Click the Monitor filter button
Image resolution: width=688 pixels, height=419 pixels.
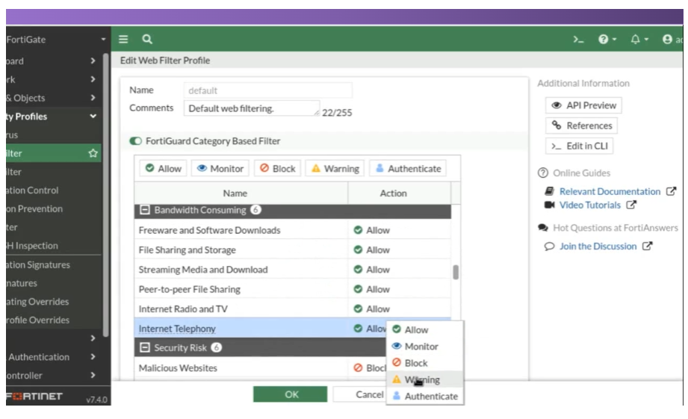pos(220,169)
